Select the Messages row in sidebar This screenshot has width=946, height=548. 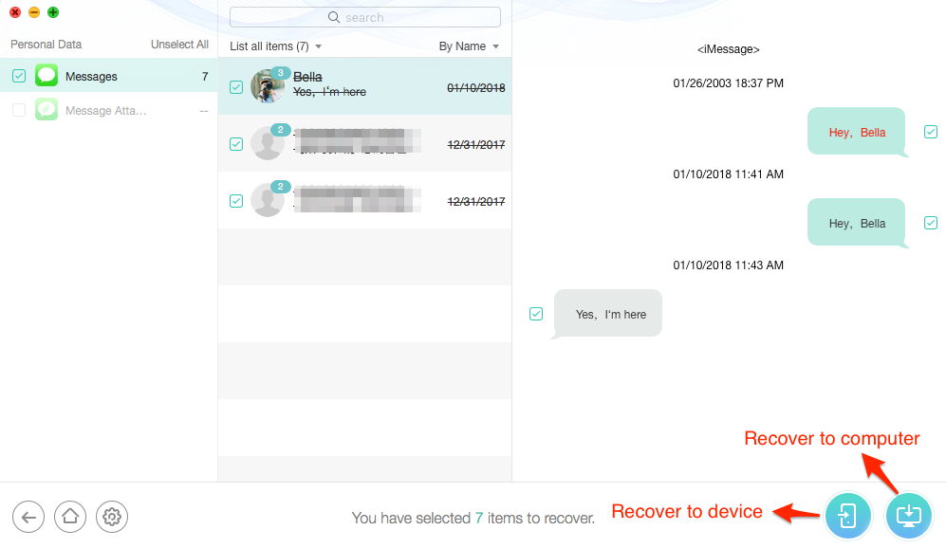pyautogui.click(x=108, y=76)
